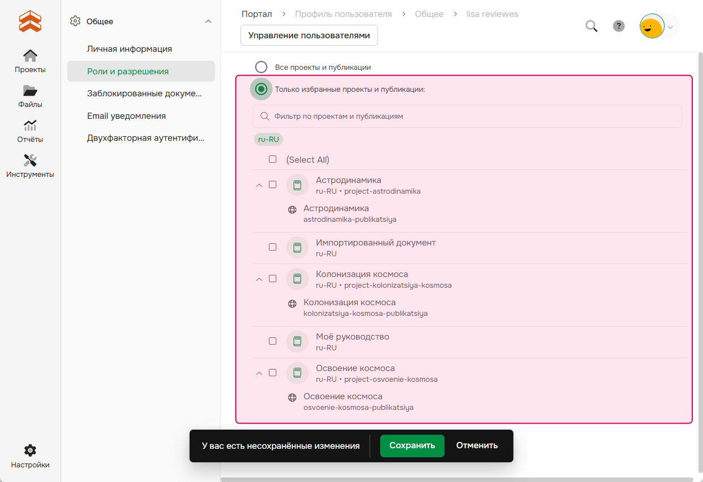This screenshot has width=703, height=482.
Task: Click globe icon of kolonizatsiya-kosmosa-publikatsiya
Action: 292,304
